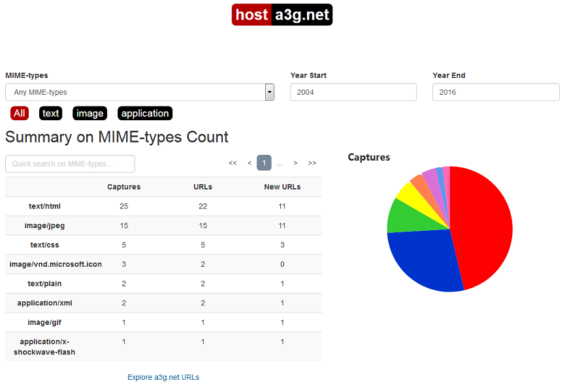Open the Any MIME-types dropdown arrow

[x=269, y=92]
